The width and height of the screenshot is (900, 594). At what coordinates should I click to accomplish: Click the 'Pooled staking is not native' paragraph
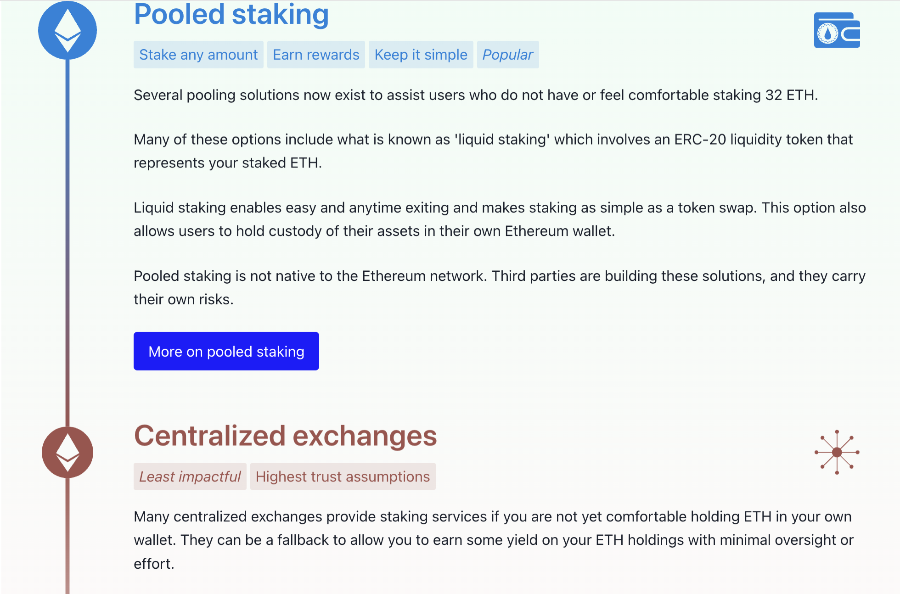tap(499, 287)
